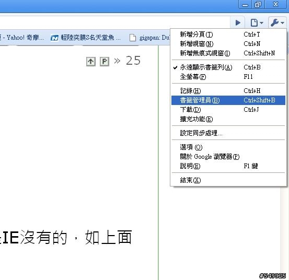Select 新增視窗(N) menu item
Screen dimensions: 289x280
(x=228, y=44)
